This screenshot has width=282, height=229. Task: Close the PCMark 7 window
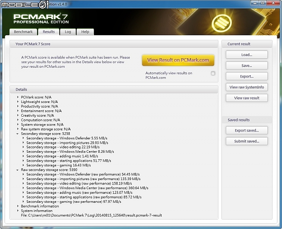273,3
